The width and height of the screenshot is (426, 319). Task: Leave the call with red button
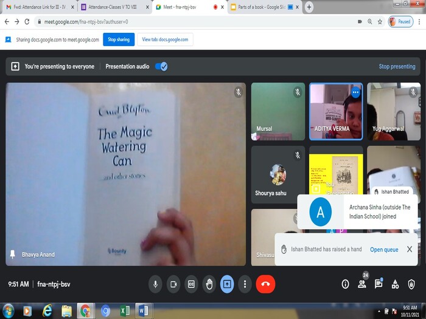pos(265,284)
